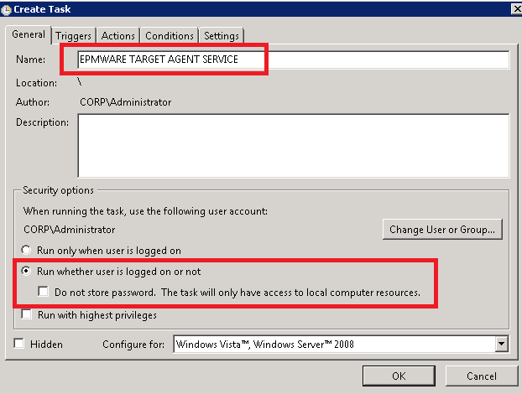
Task: Click the clock icon in the title bar
Action: pos(6,8)
